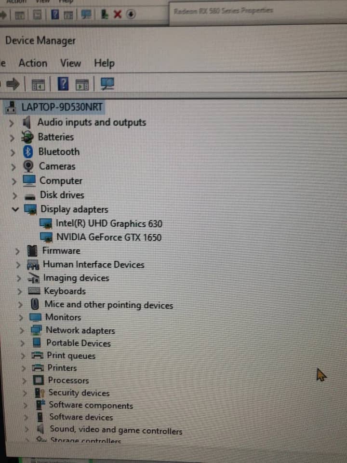Expand the Processors node chevron
This screenshot has width=347, height=463.
coord(24,381)
